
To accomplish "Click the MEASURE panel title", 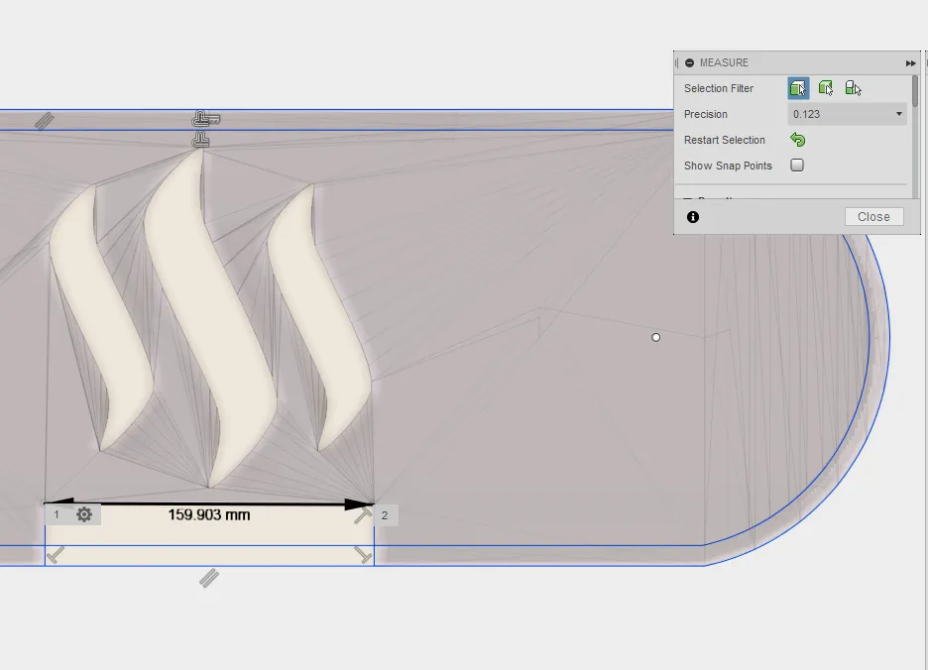I will point(724,62).
